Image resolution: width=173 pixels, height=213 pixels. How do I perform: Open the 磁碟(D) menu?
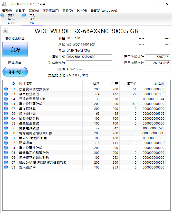(x=68, y=11)
